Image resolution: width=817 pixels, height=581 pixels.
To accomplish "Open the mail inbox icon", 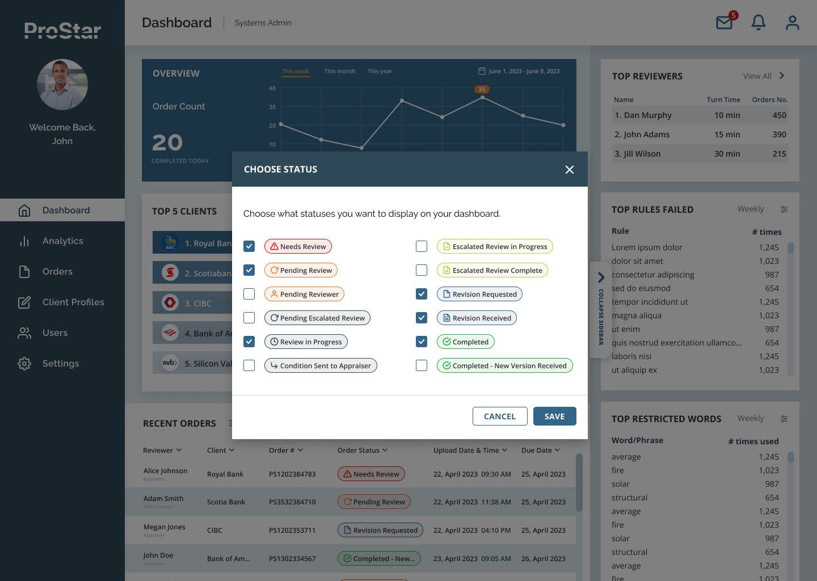I will (725, 23).
